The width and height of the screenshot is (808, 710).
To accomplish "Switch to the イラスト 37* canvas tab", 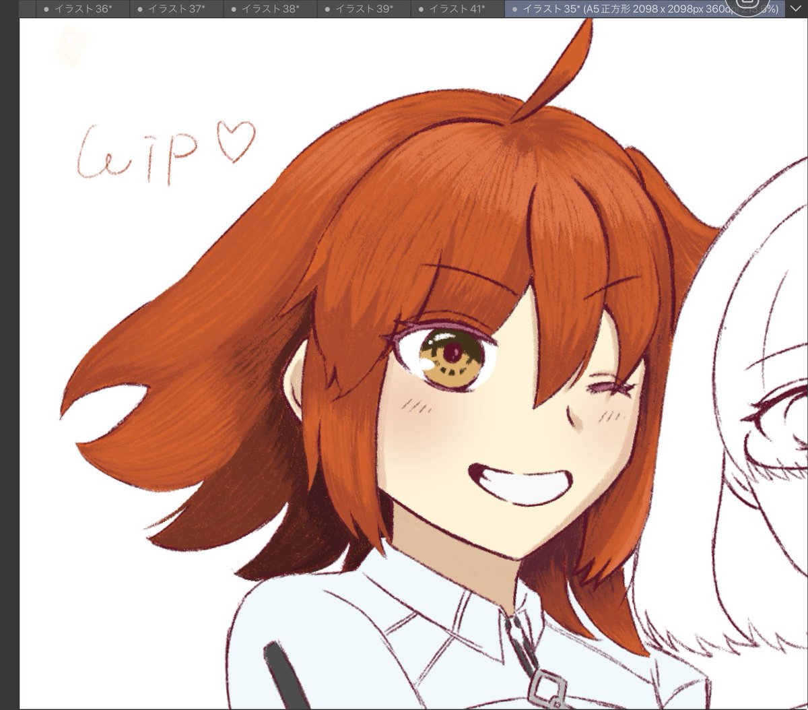I will 176,9.
